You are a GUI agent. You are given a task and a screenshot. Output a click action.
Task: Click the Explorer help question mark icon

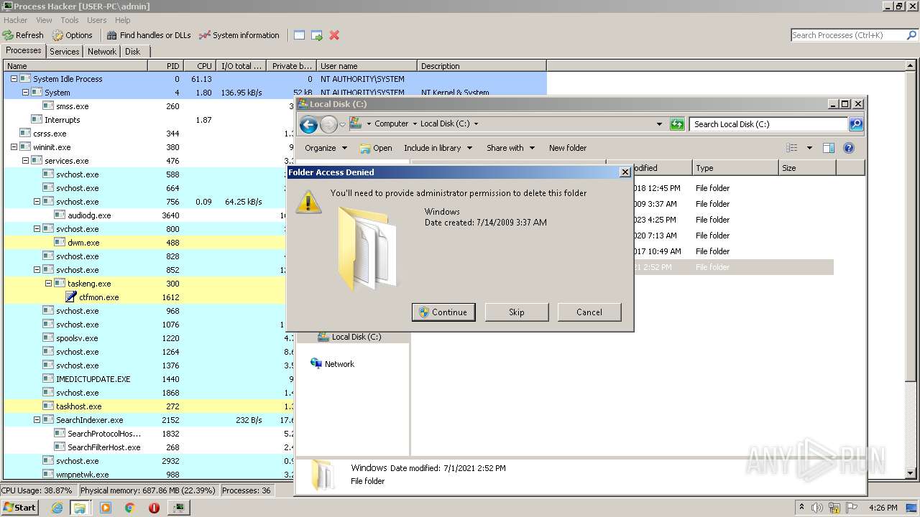[x=849, y=148]
